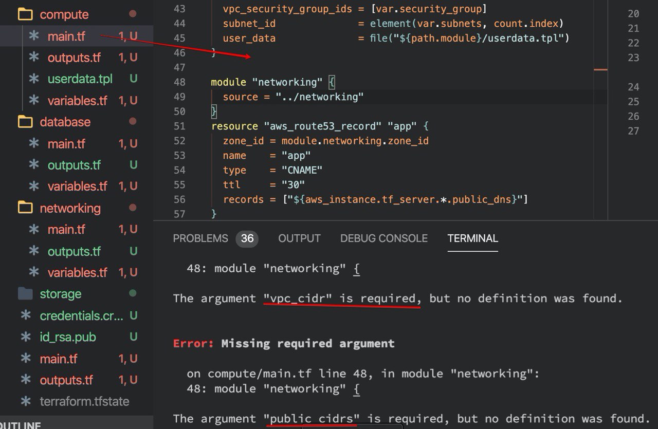
Task: Click line number 45 in the gutter
Action: coord(180,38)
